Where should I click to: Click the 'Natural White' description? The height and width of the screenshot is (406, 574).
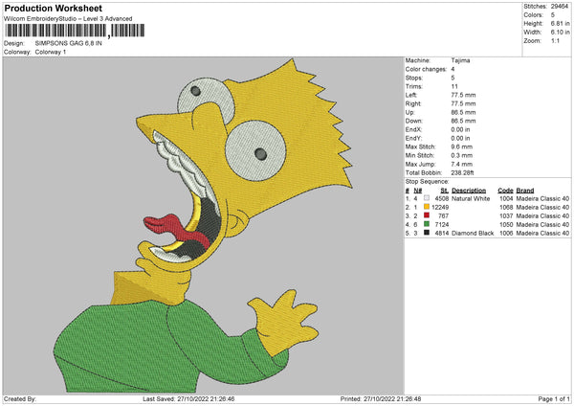coord(471,198)
